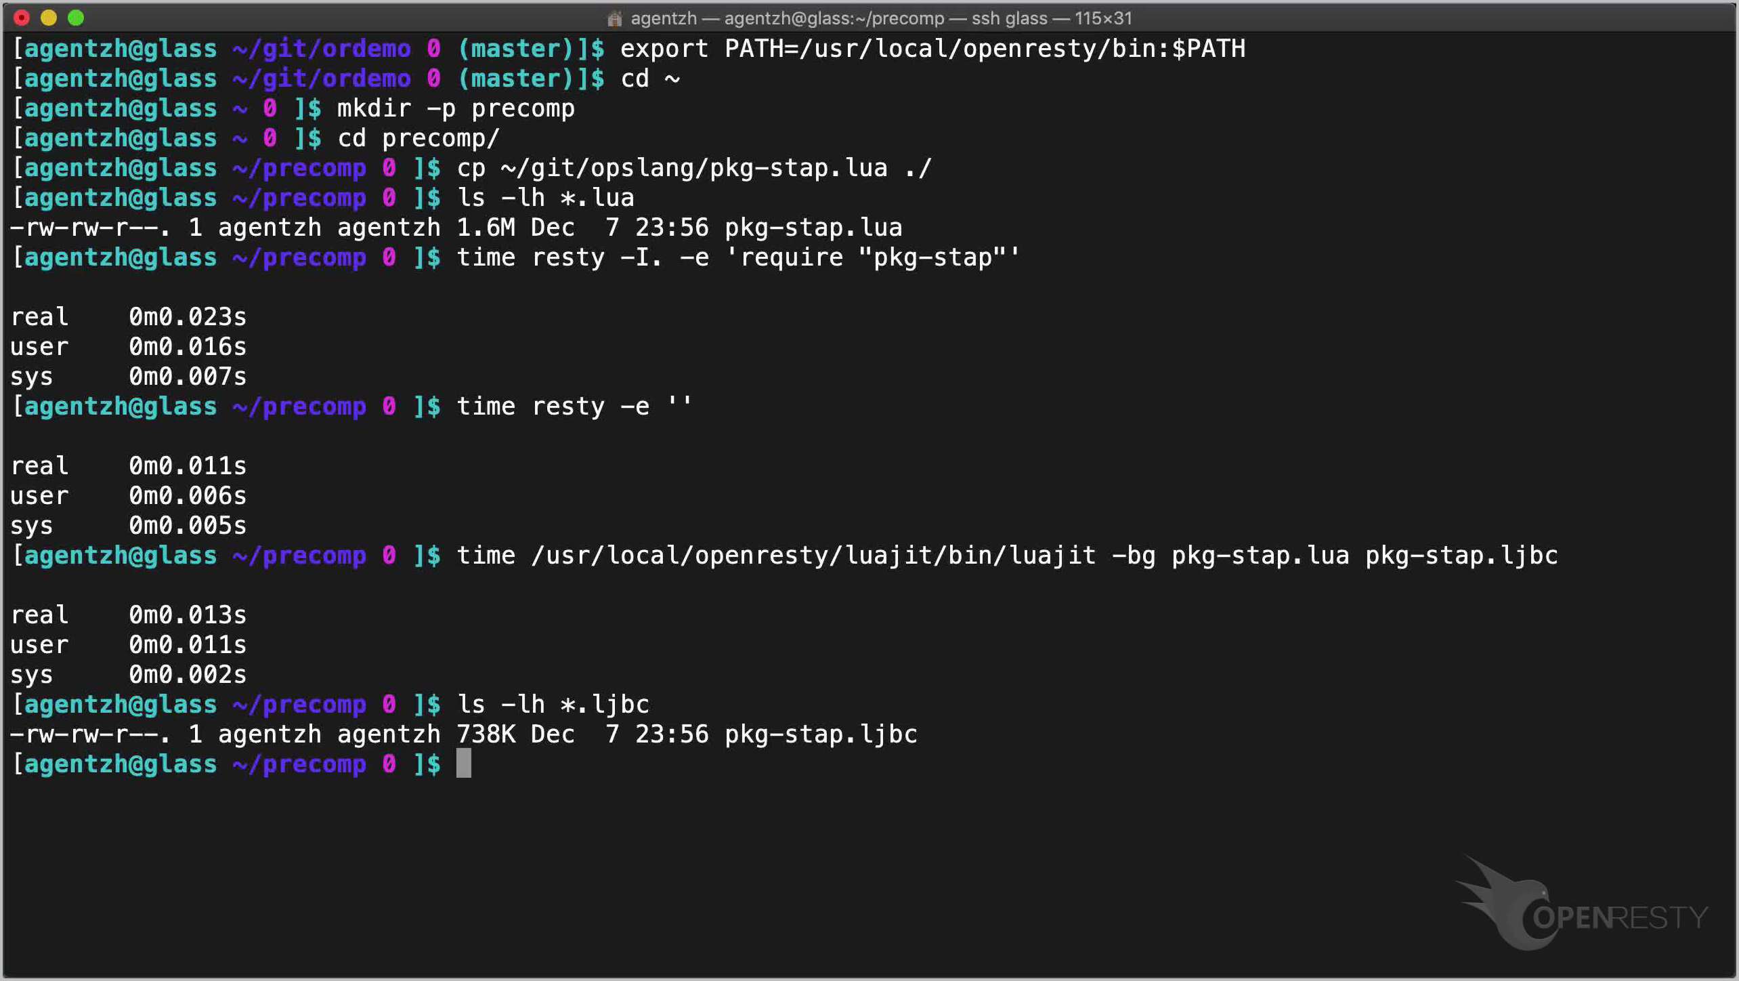Click the '1.6M' file size value
Viewport: 1739px width, 981px height.
point(486,228)
